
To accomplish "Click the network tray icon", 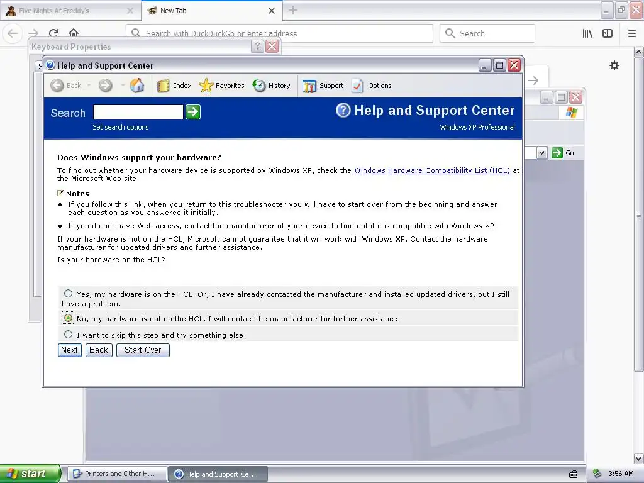I will coord(597,474).
